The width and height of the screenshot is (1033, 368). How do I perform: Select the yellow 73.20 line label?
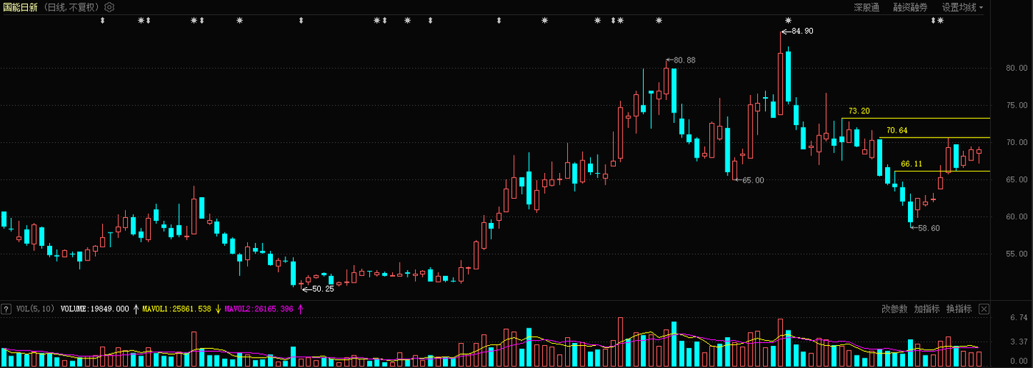(859, 111)
